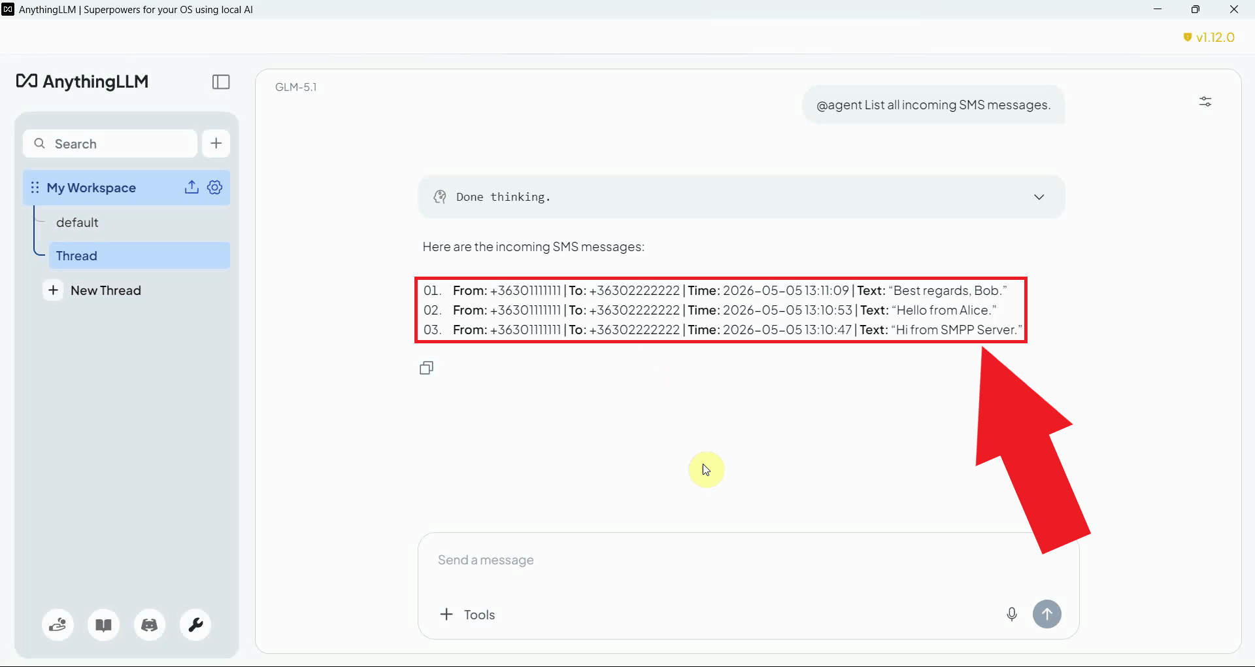Viewport: 1255px width, 667px height.
Task: Open settings wrench icon
Action: pyautogui.click(x=195, y=625)
